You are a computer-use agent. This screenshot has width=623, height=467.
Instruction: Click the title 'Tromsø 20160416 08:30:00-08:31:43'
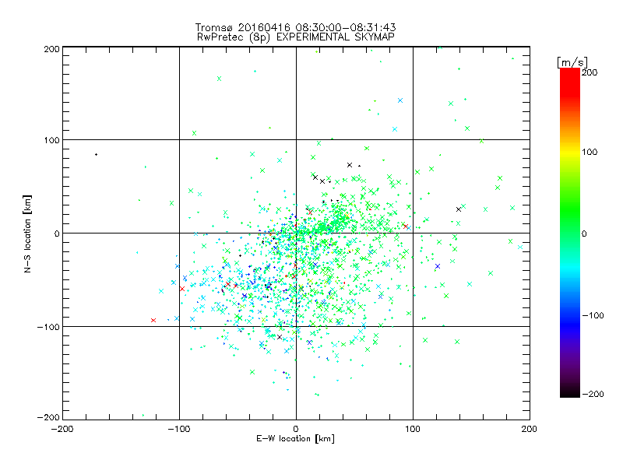(295, 27)
